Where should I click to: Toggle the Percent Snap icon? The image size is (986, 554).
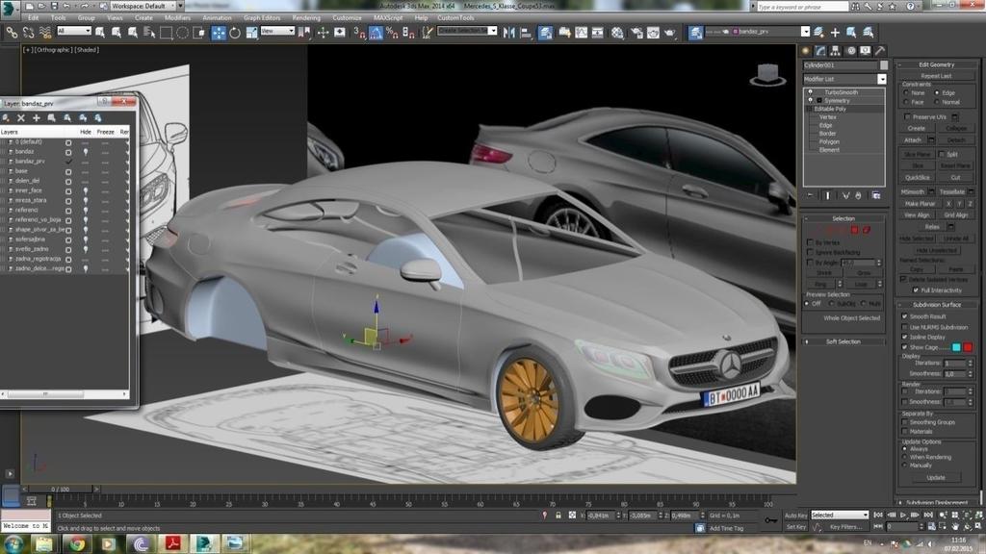pos(392,32)
